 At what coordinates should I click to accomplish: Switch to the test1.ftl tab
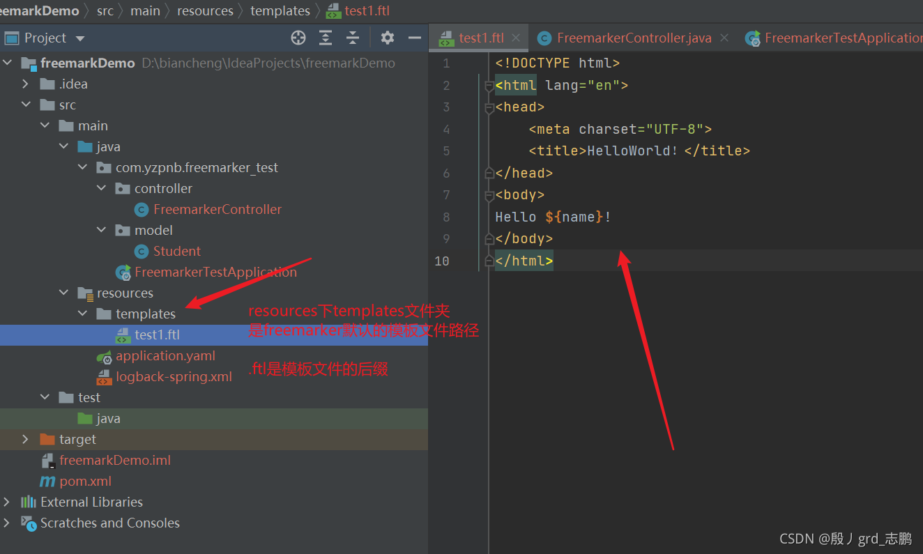[x=480, y=38]
